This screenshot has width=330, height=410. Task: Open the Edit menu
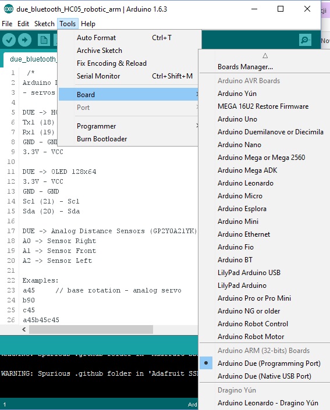[x=23, y=24]
